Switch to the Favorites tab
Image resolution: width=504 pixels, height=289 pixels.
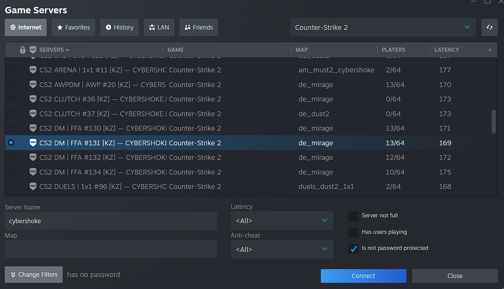(73, 27)
